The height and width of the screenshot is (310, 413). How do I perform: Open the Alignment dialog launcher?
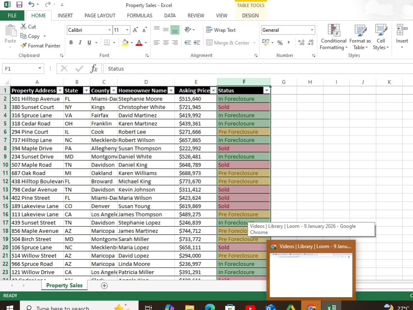coord(256,55)
